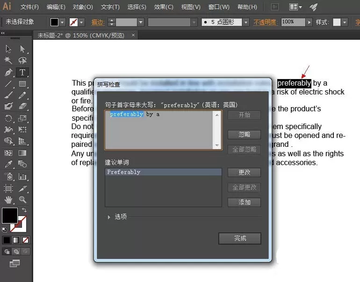Screen dimensions: 360x282
Task: Select the Magic Wand tool
Action: [x=8, y=60]
